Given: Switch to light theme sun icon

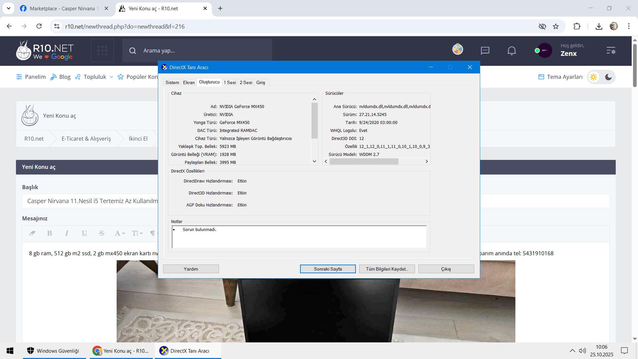Looking at the screenshot, I should click(x=593, y=77).
